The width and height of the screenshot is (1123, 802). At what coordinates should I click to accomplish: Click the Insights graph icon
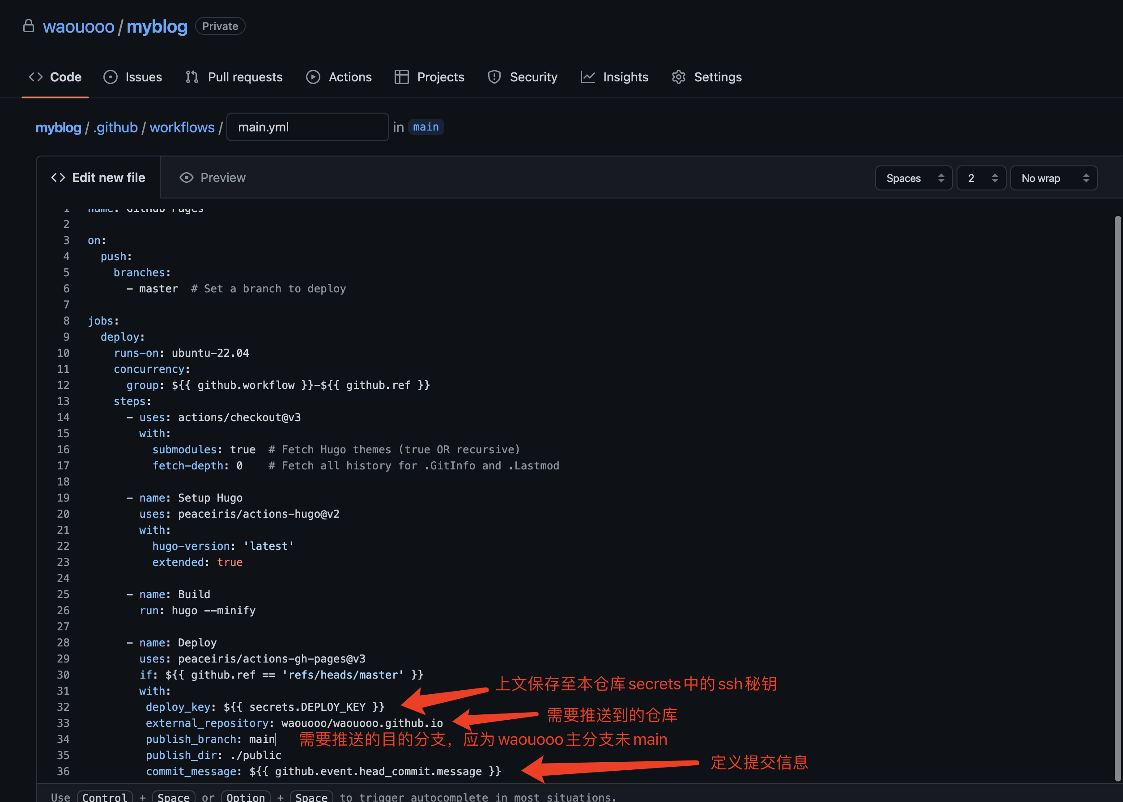(587, 77)
